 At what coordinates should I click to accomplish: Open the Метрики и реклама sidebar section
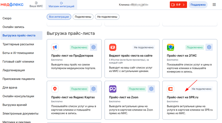pos(16,122)
